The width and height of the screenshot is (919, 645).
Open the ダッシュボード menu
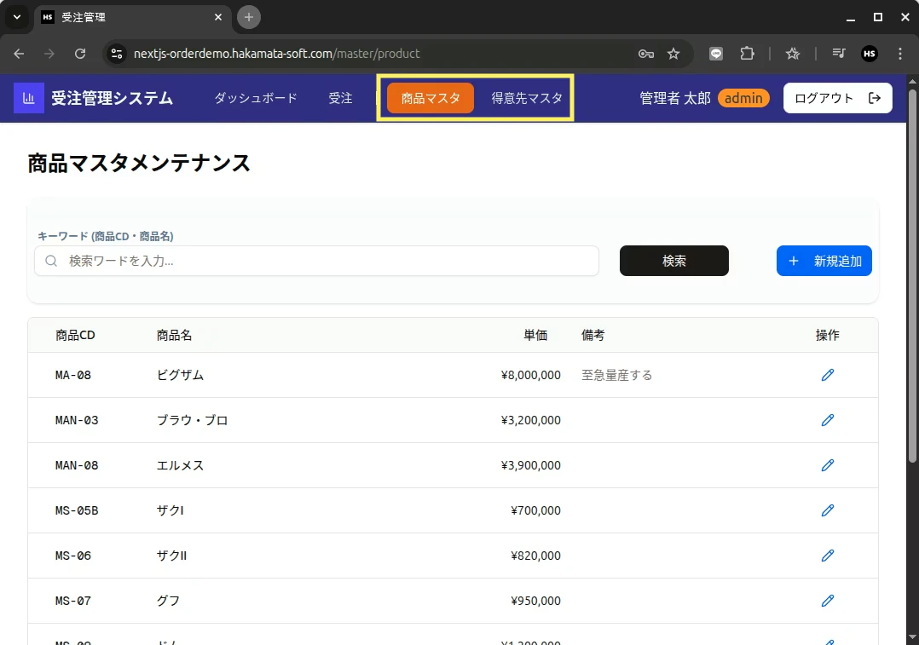[256, 98]
